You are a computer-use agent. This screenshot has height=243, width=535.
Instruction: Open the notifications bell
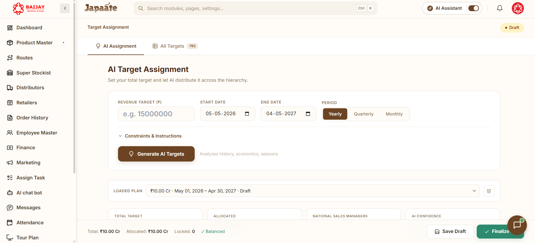500,8
